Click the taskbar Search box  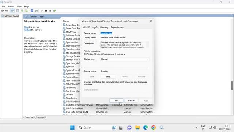[x=97, y=128]
